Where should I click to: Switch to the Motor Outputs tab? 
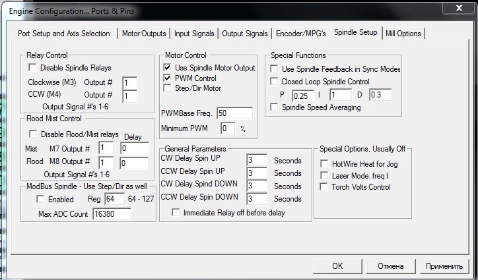pos(144,34)
